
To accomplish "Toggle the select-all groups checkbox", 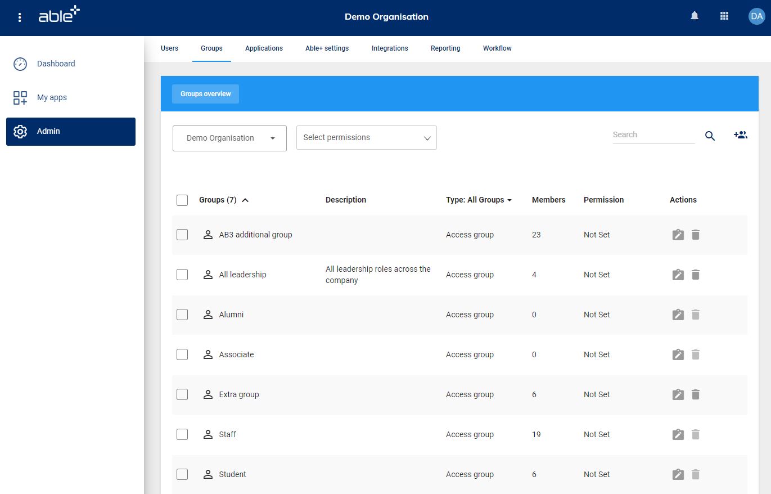I will point(182,200).
